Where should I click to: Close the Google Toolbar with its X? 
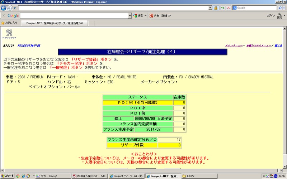click(4, 15)
